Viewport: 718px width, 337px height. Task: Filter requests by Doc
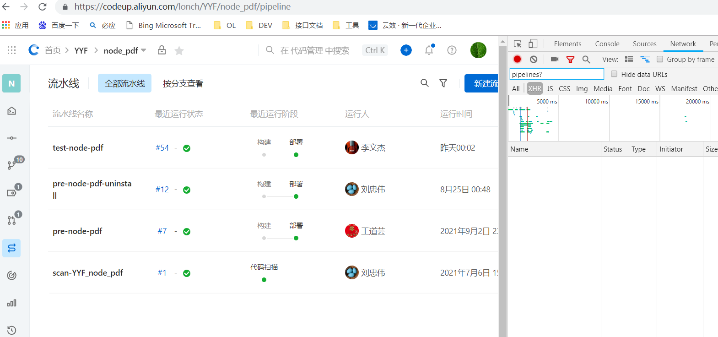pos(643,89)
